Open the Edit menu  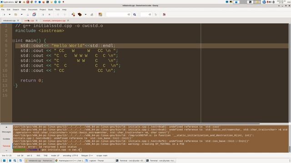click(x=9, y=10)
